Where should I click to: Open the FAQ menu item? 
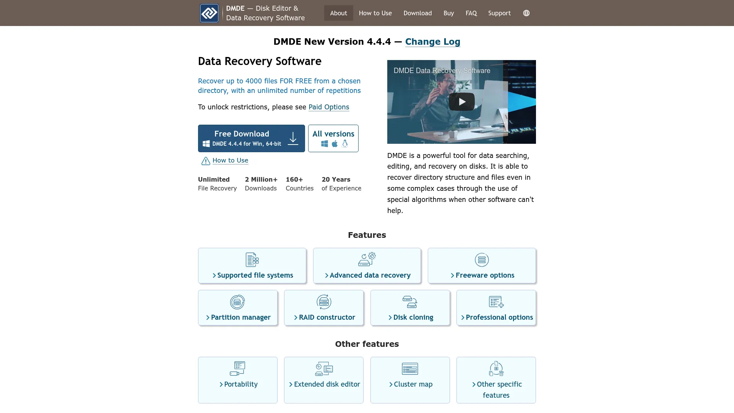(471, 13)
